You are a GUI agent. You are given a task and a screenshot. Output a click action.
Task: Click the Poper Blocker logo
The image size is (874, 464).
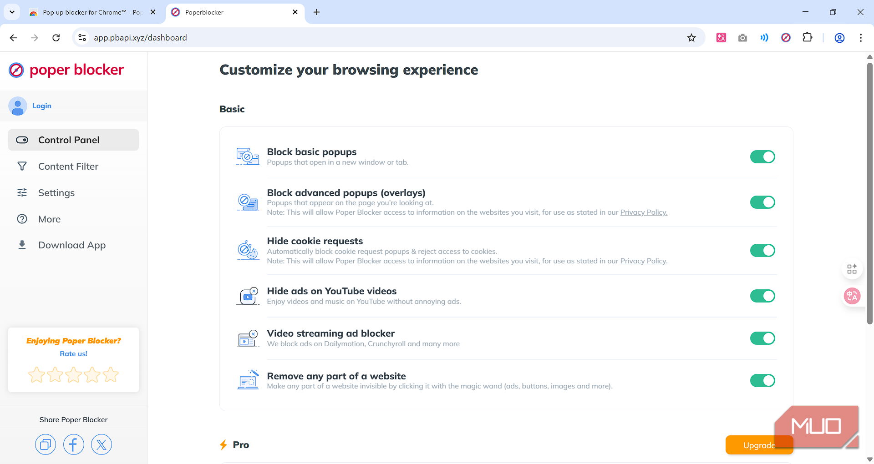(66, 70)
